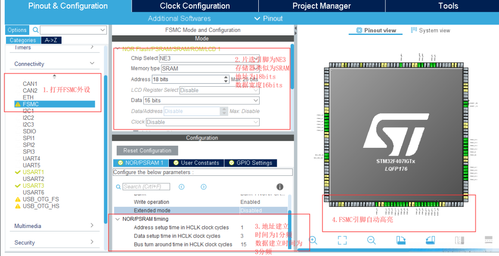Click the parameter search magnifier icon
Image resolution: width=499 pixels, height=256 pixels.
pos(118,187)
